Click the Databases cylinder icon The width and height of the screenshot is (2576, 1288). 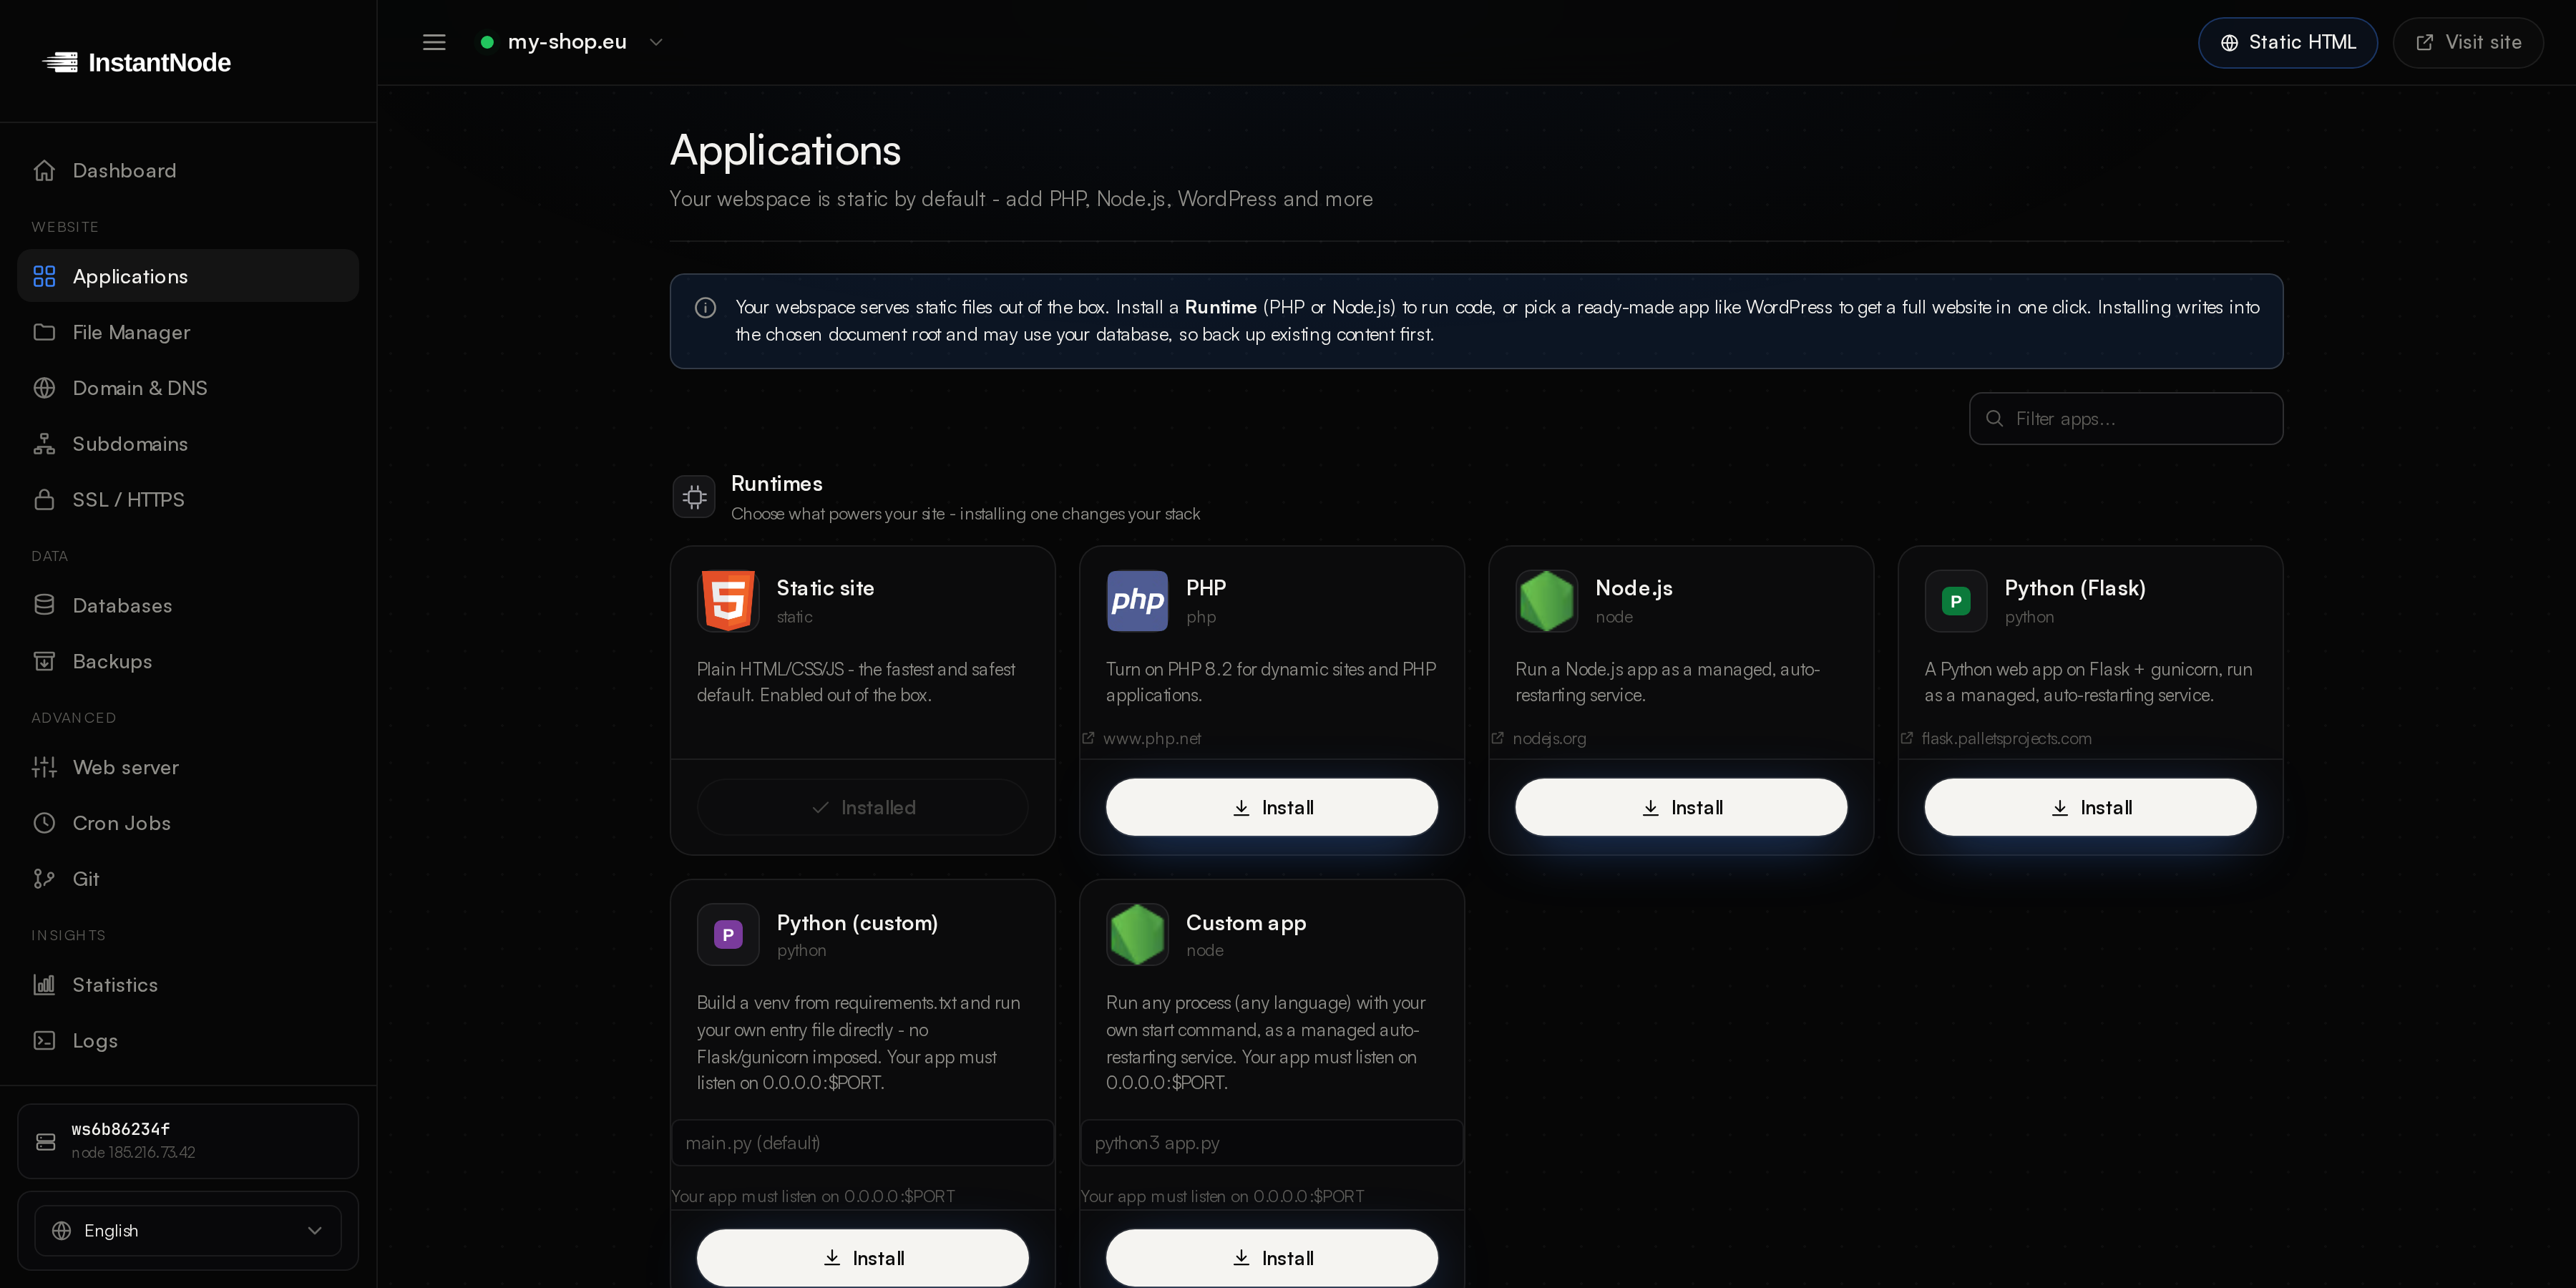point(44,605)
